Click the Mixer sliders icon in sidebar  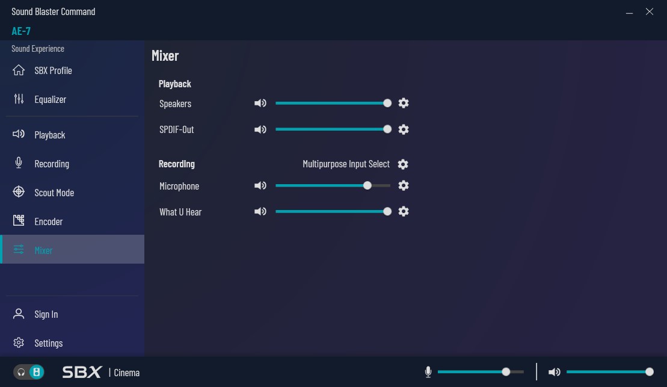pos(18,250)
